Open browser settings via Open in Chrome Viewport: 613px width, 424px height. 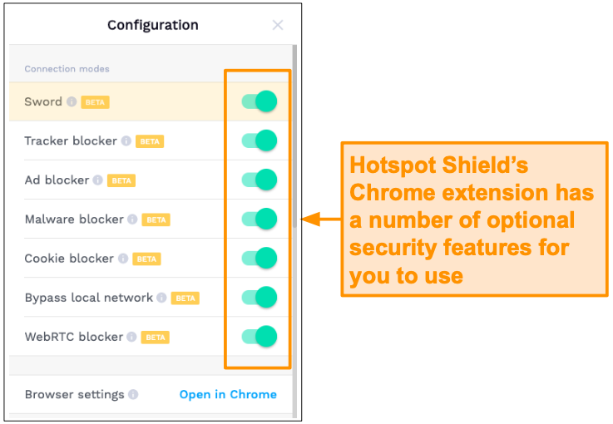[x=228, y=394]
